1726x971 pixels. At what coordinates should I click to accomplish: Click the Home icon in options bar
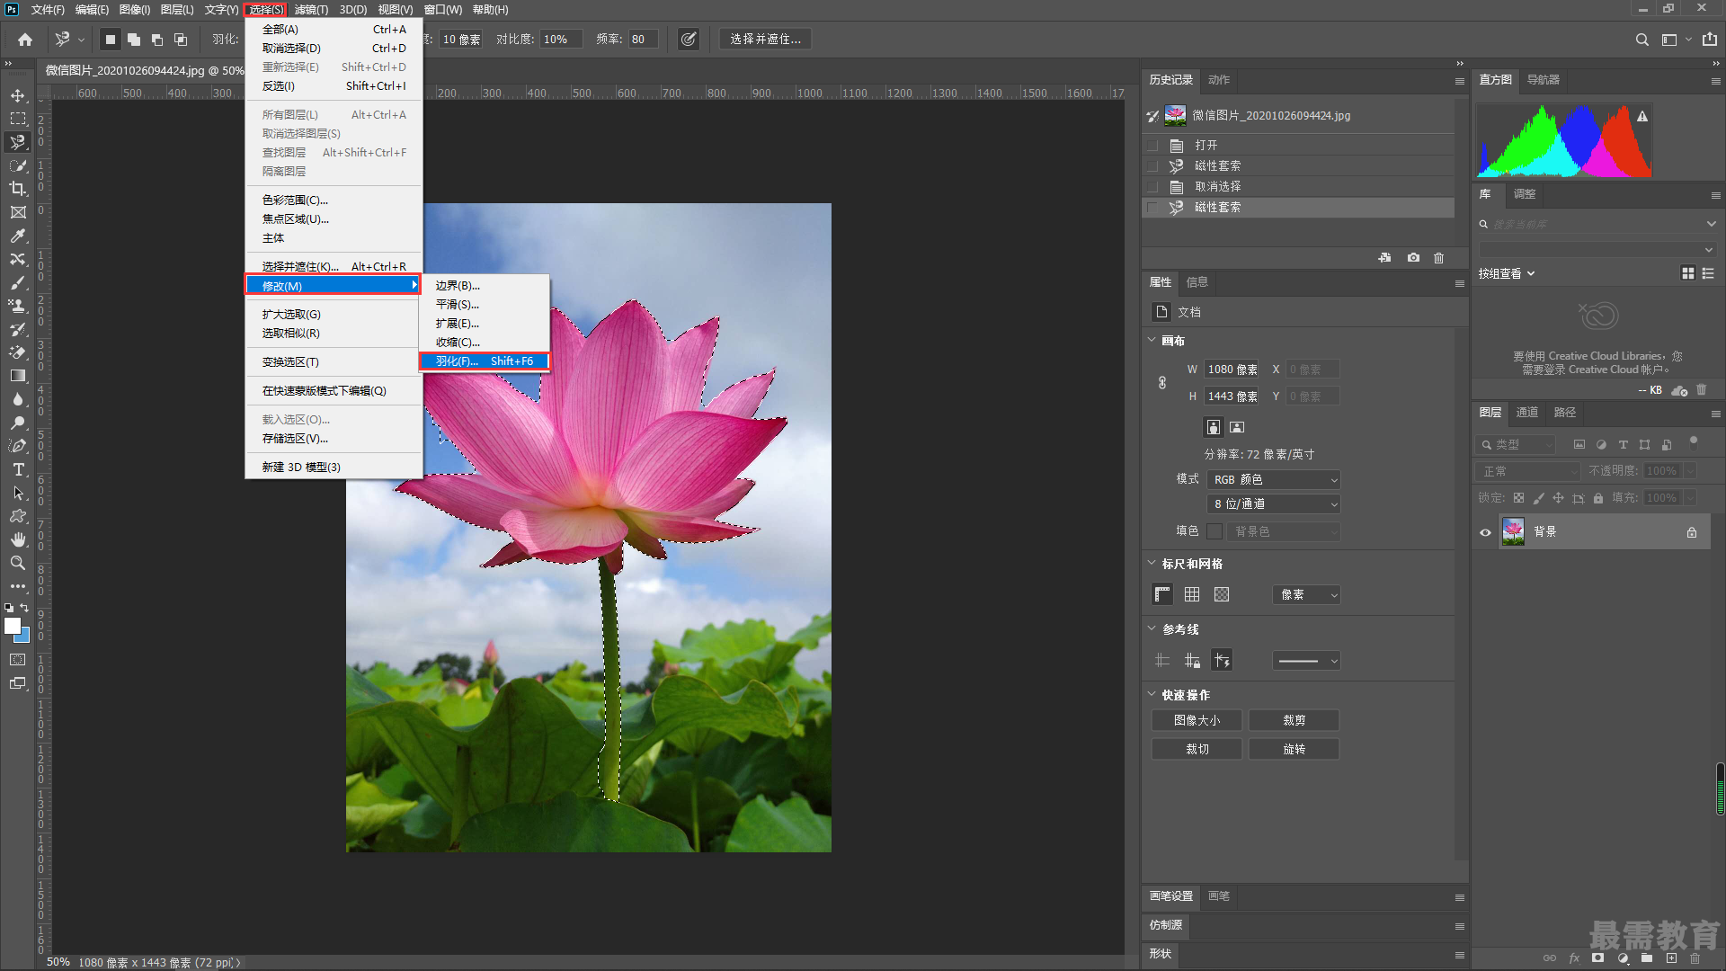25,40
